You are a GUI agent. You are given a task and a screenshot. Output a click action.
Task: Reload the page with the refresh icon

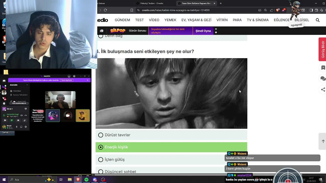[x=105, y=10]
